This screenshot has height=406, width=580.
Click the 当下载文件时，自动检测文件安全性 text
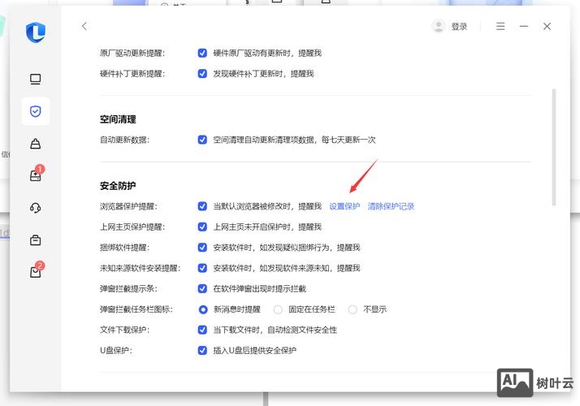[275, 330]
